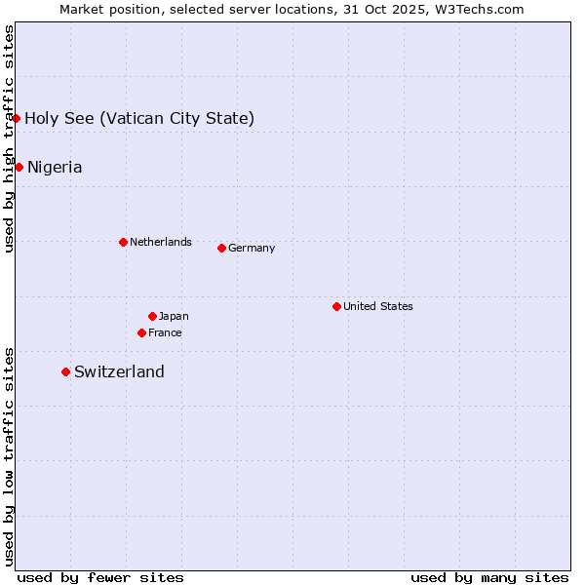
Task: Select the Switzerland text label
Action: (x=119, y=371)
